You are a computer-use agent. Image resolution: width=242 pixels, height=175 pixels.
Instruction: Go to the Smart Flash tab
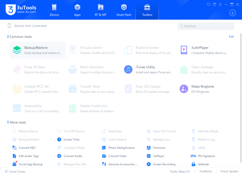(x=124, y=10)
